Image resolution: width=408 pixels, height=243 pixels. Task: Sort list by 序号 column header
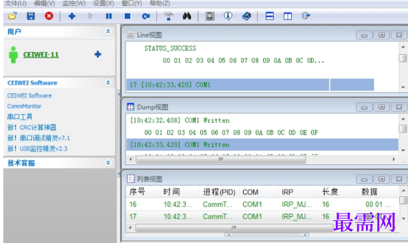coord(143,192)
